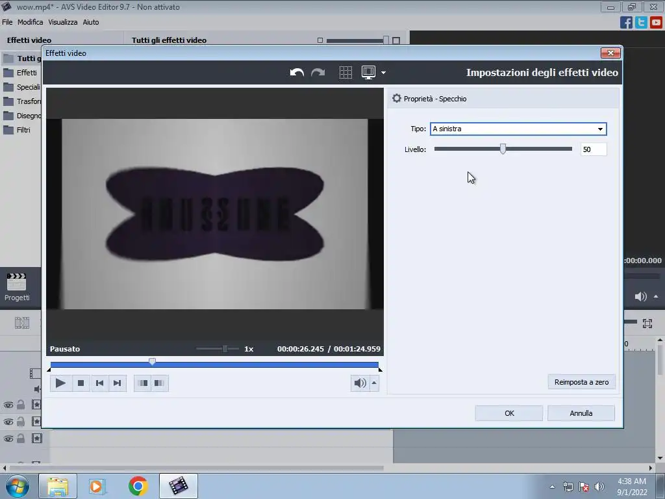Click the fade-out area button
This screenshot has width=665, height=499.
click(x=160, y=383)
